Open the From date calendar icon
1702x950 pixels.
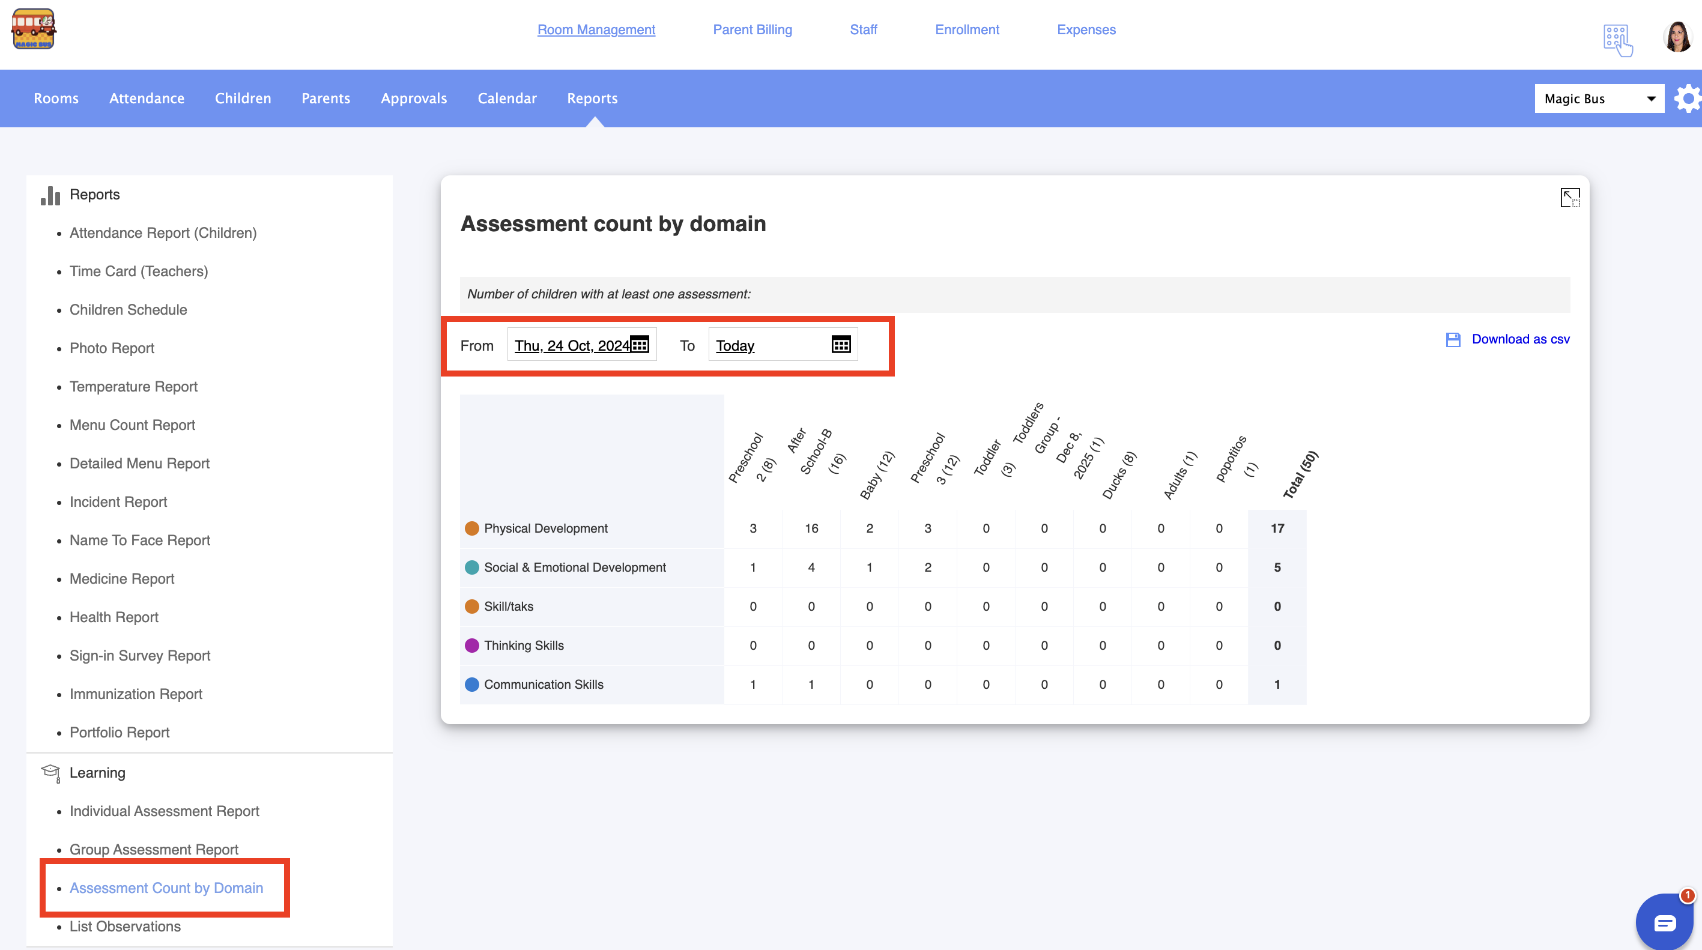[640, 344]
